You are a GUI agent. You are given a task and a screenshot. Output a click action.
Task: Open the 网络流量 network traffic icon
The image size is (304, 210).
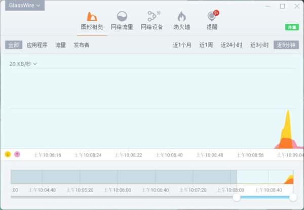122,17
